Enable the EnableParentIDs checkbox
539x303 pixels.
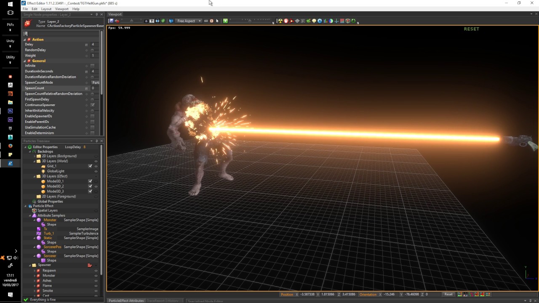pos(93,122)
